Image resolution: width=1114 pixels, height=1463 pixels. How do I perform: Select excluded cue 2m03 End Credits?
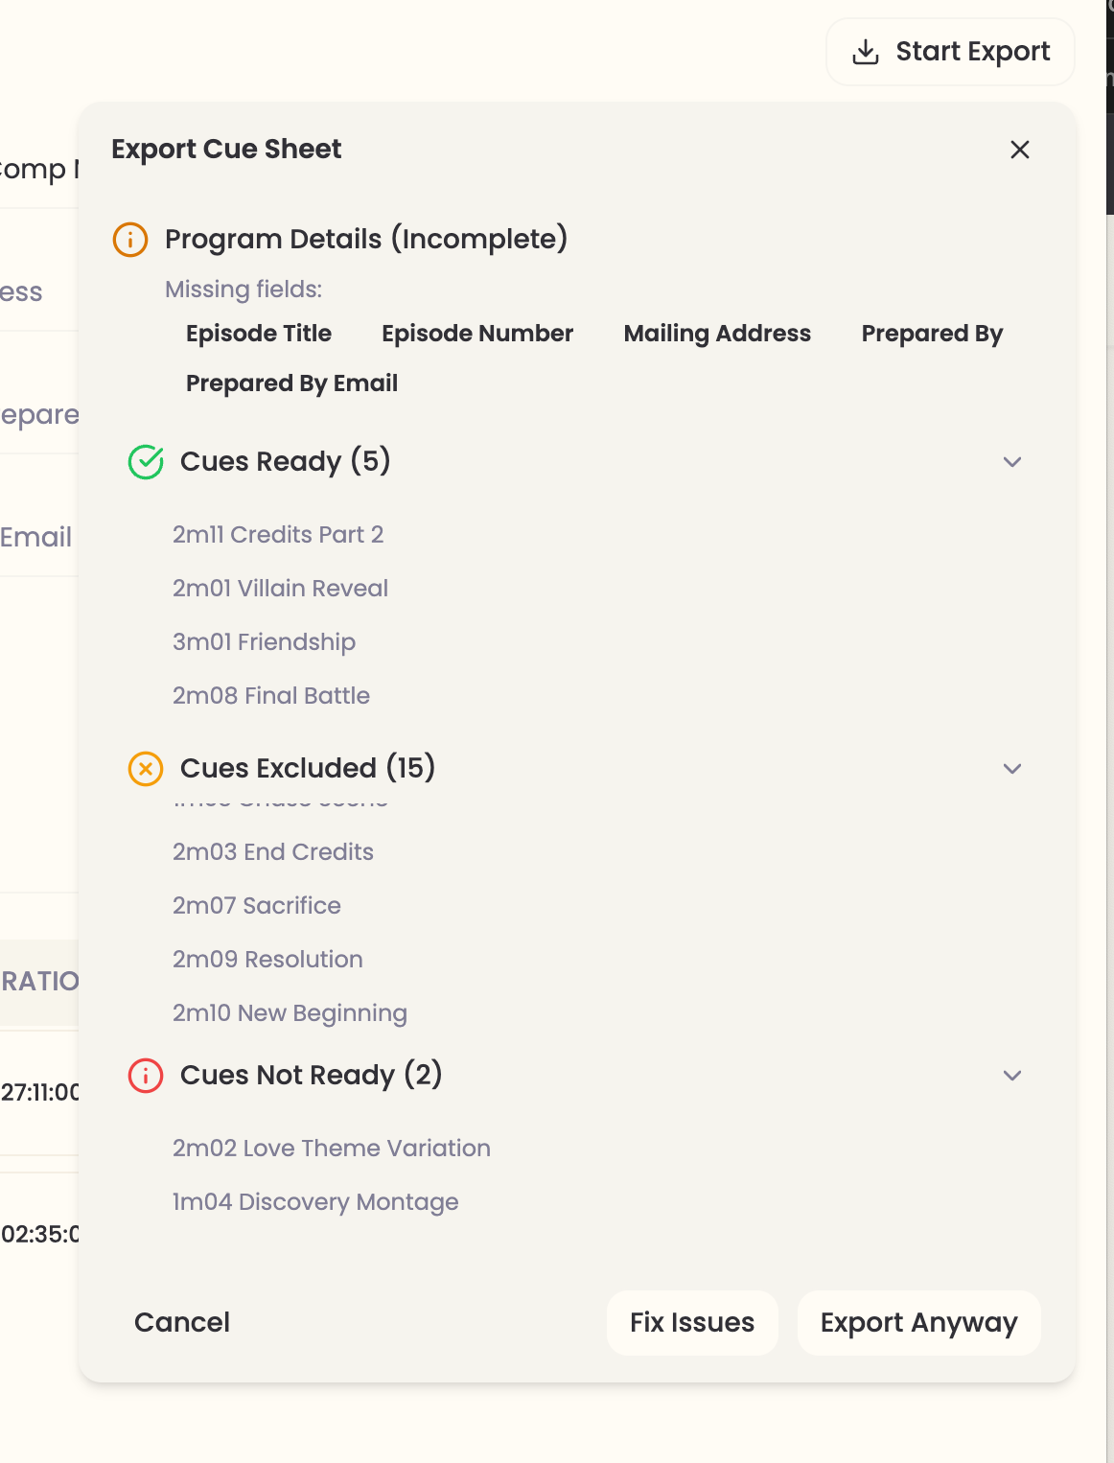click(273, 852)
